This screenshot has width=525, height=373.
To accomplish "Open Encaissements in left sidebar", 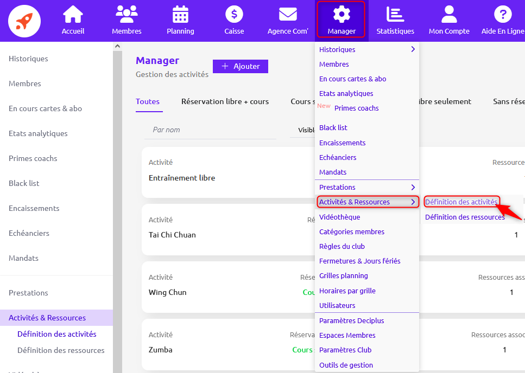I will 34,208.
